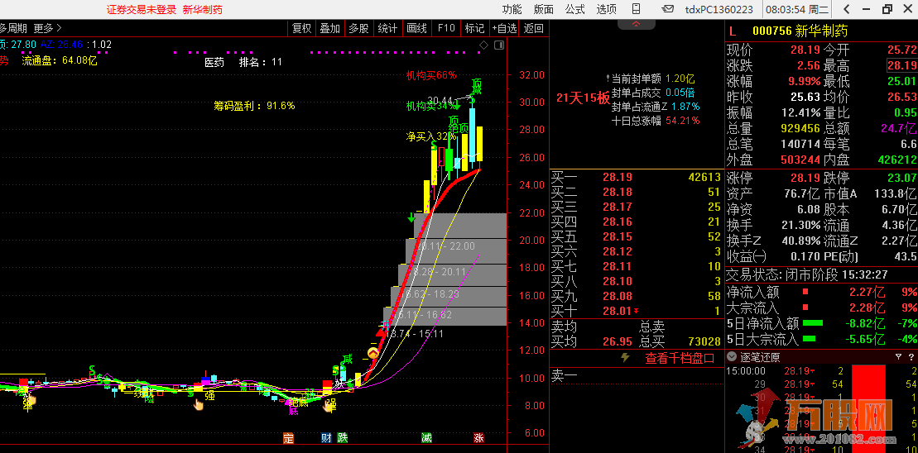Open the 选项 menu
This screenshot has height=453, width=918.
click(x=607, y=9)
